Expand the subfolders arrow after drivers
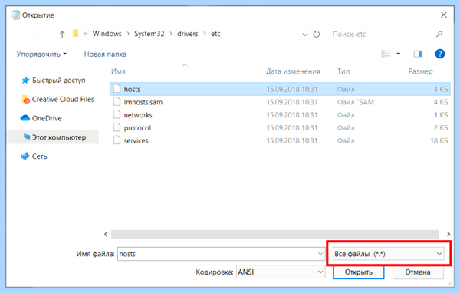 coord(205,34)
